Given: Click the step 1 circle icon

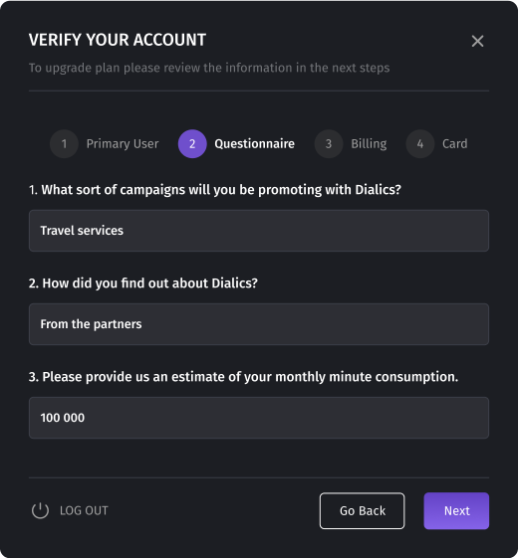Looking at the screenshot, I should (64, 144).
